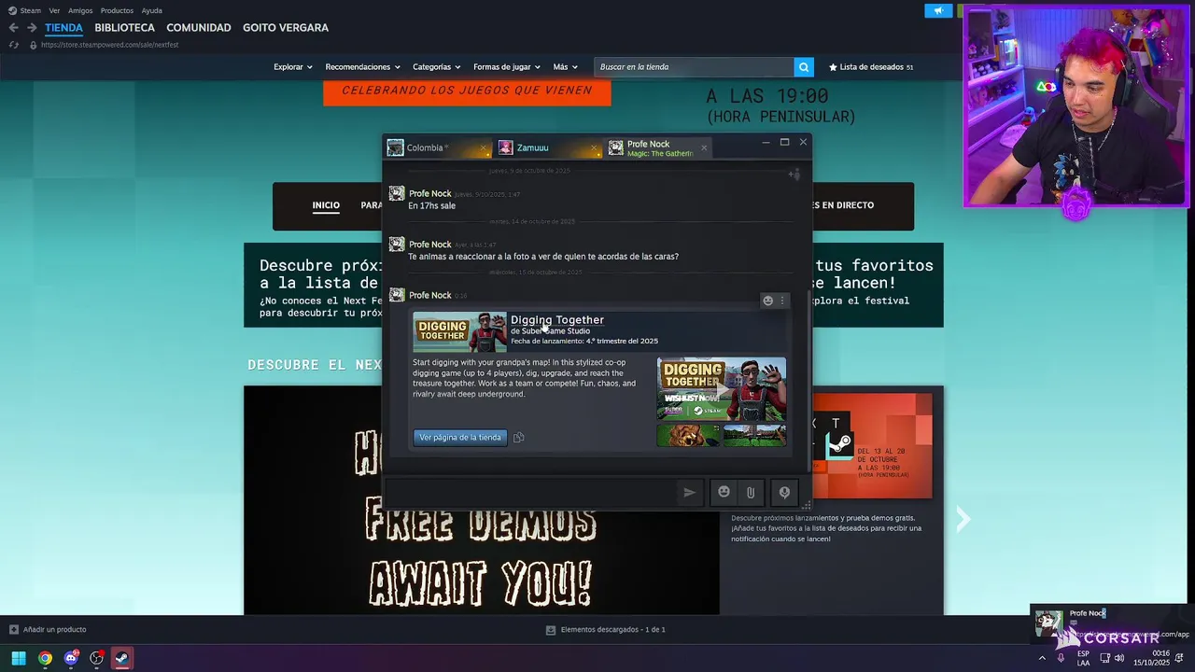Click the paperclip attach file icon
1195x672 pixels.
(x=751, y=492)
